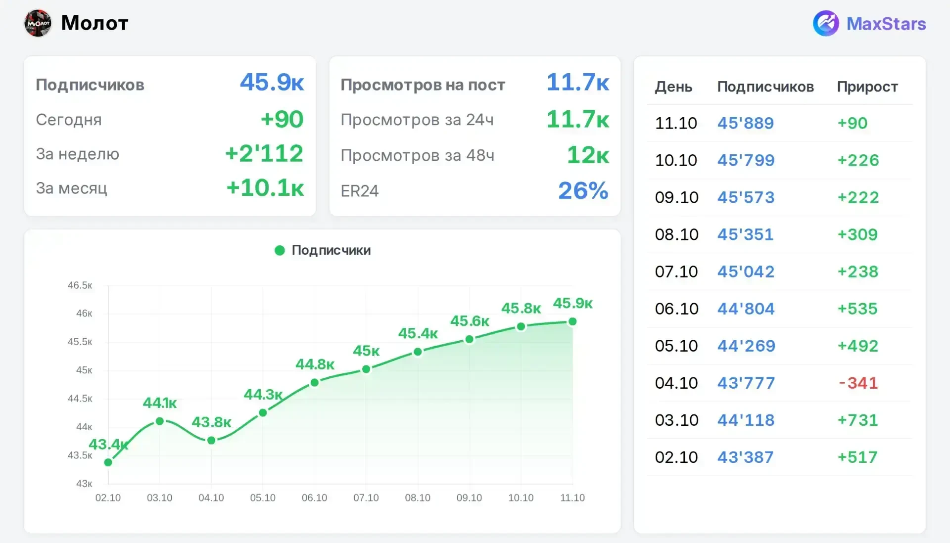Click subscriber count 44'118
The height and width of the screenshot is (543, 950).
pyautogui.click(x=746, y=420)
